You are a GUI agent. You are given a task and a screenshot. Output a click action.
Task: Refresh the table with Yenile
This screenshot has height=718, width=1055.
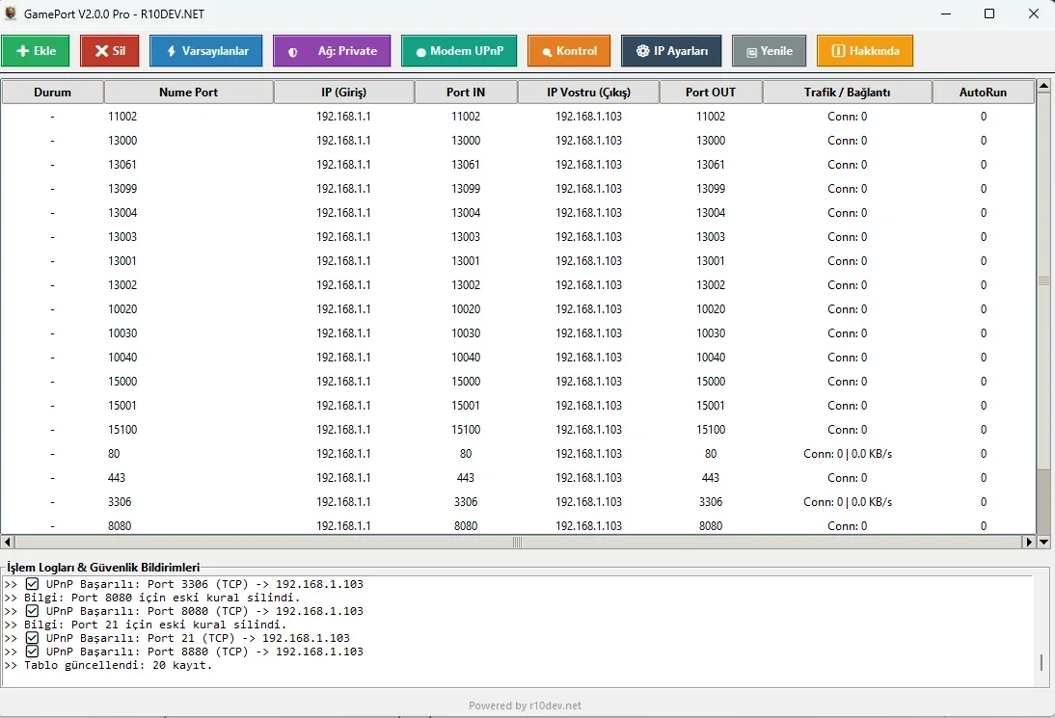[769, 51]
